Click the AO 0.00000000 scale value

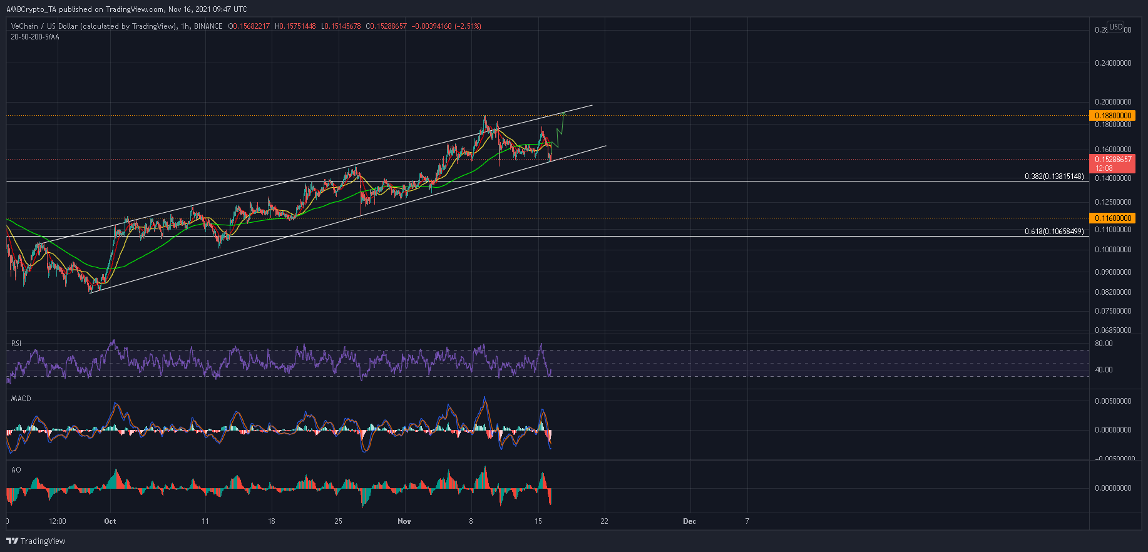click(1113, 488)
